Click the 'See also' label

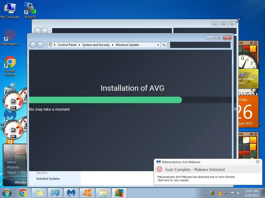(42, 173)
